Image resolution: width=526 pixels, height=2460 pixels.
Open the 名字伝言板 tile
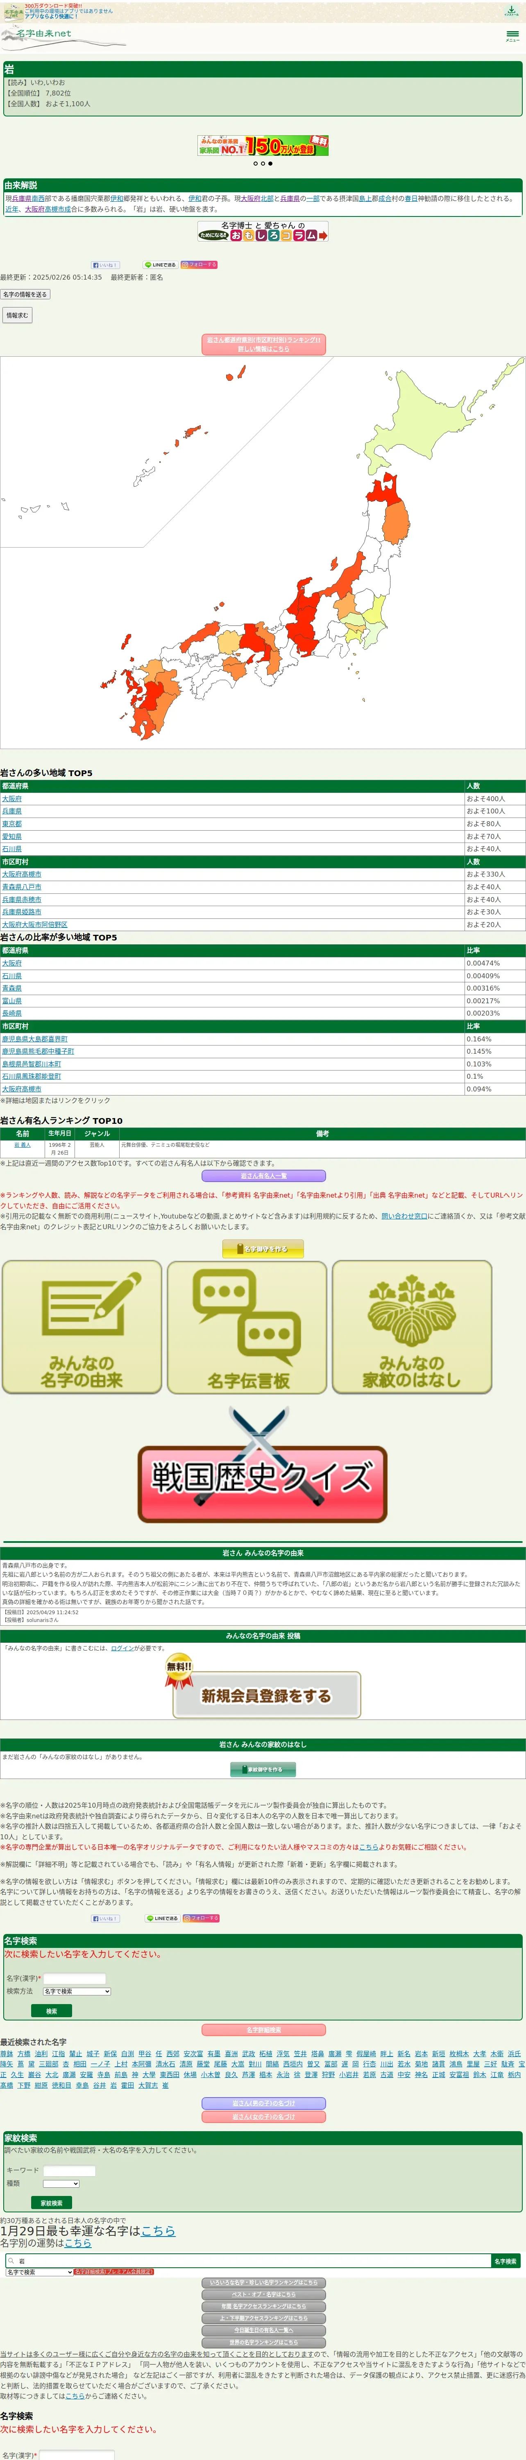click(247, 1326)
